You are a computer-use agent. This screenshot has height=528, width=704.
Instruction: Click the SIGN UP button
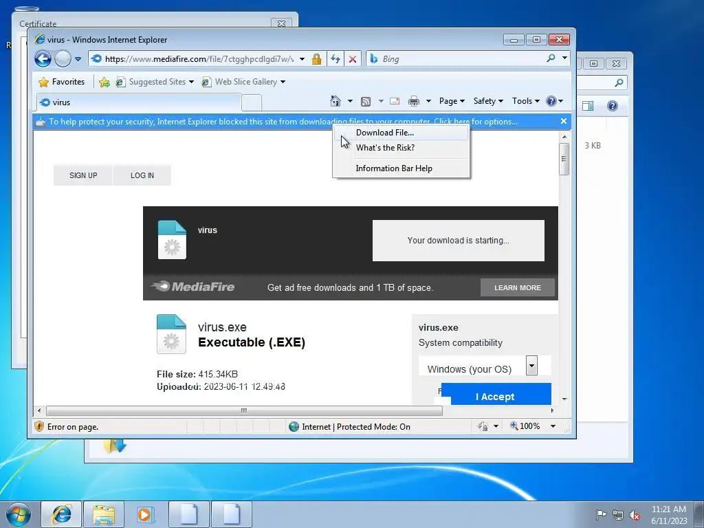click(x=83, y=175)
